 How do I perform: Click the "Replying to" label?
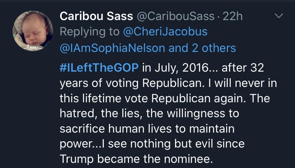[91, 32]
